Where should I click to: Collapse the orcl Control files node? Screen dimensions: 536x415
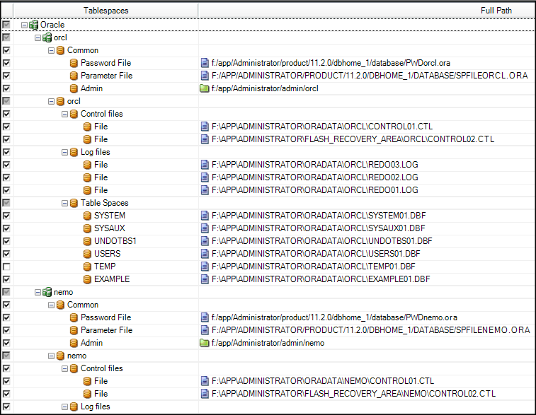[x=64, y=114]
